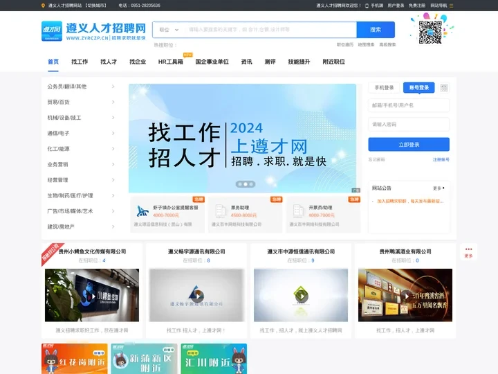Expand the 通信/电子 category arrow
The height and width of the screenshot is (374, 498).
coord(113,133)
